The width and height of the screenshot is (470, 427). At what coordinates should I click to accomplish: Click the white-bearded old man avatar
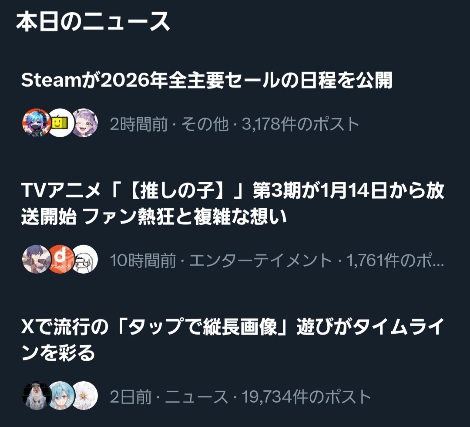pyautogui.click(x=37, y=396)
